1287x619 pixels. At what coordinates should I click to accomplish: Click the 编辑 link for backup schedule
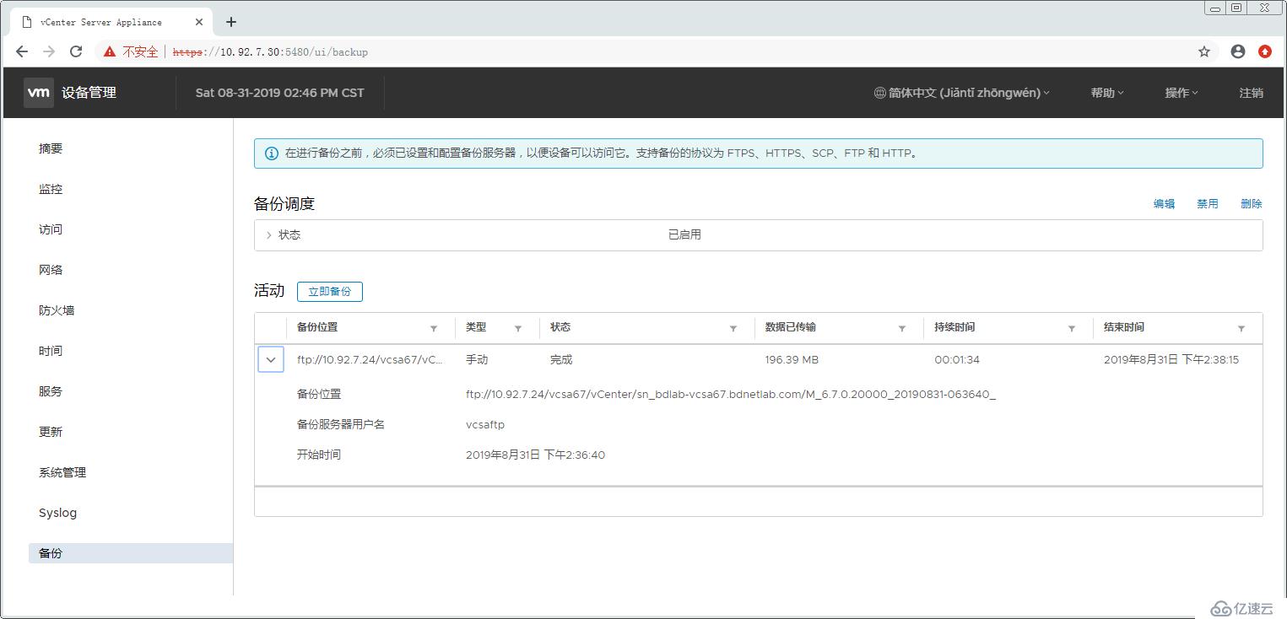coord(1165,204)
